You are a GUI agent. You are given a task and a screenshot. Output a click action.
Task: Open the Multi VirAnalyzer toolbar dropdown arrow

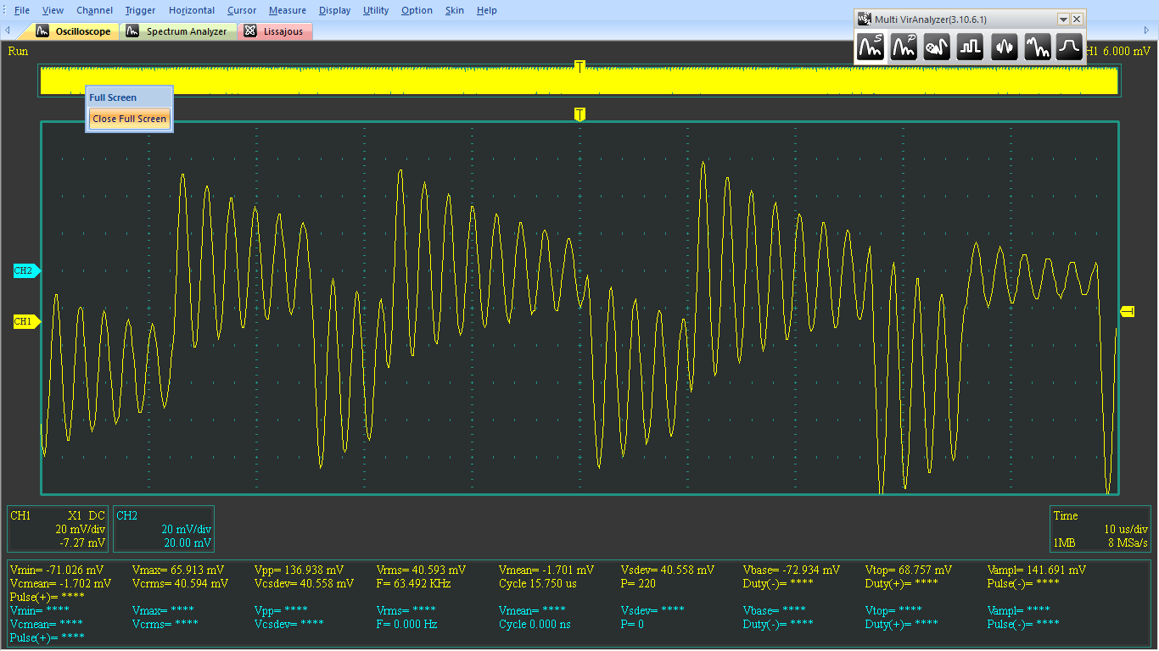[1062, 19]
